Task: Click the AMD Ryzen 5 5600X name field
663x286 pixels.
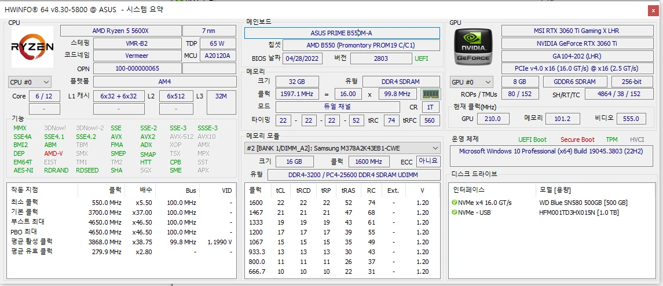Action: point(120,31)
